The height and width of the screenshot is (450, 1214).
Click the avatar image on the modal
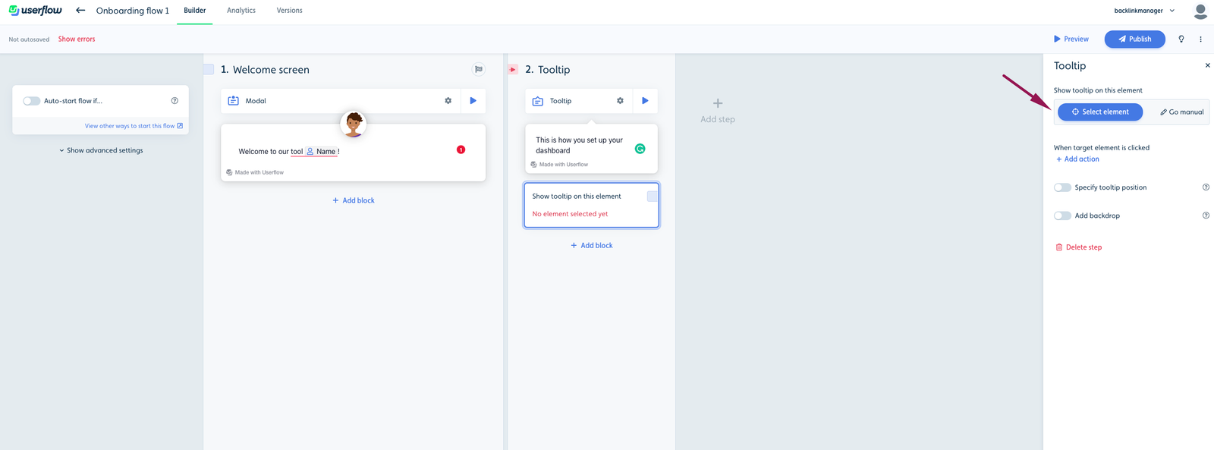pyautogui.click(x=353, y=124)
